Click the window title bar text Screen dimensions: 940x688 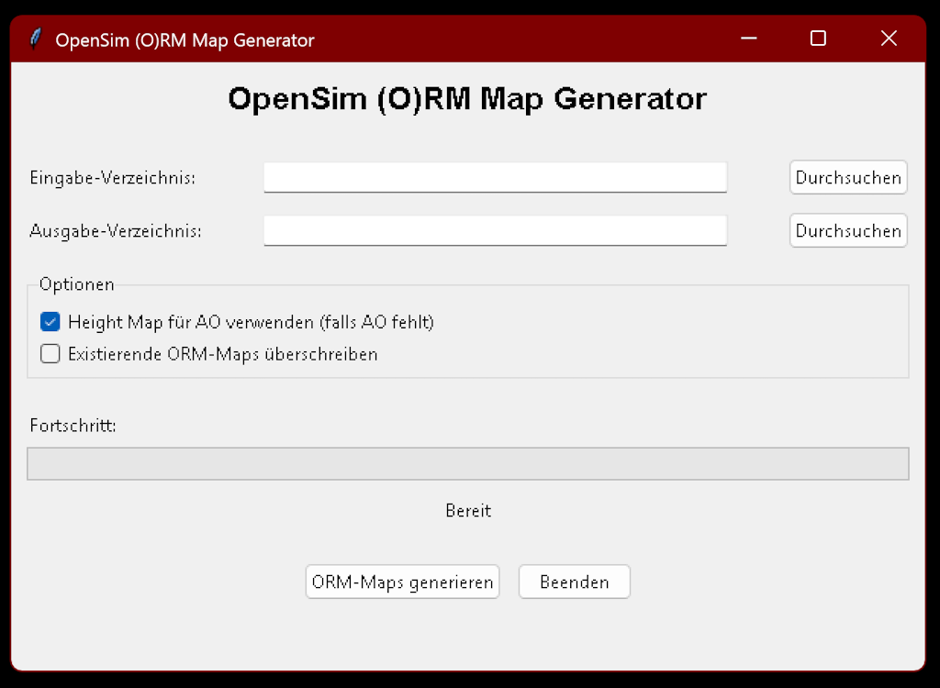185,40
